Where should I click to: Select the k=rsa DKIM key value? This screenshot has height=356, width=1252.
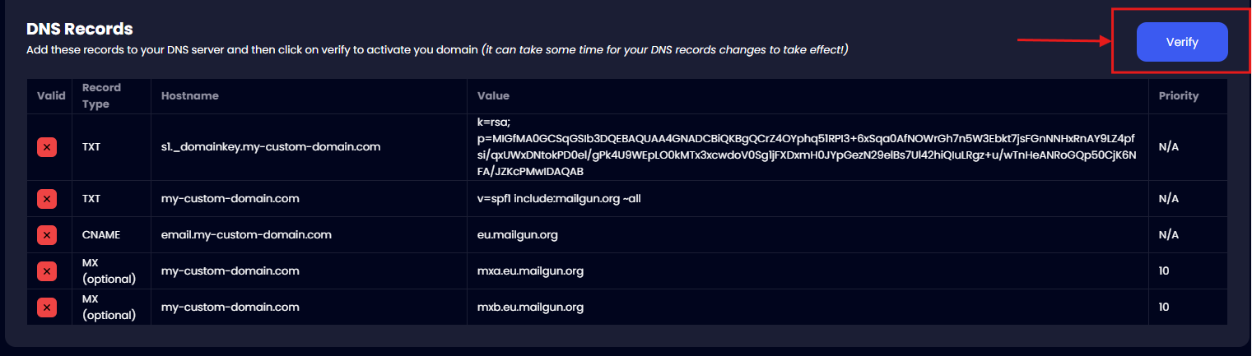point(806,147)
